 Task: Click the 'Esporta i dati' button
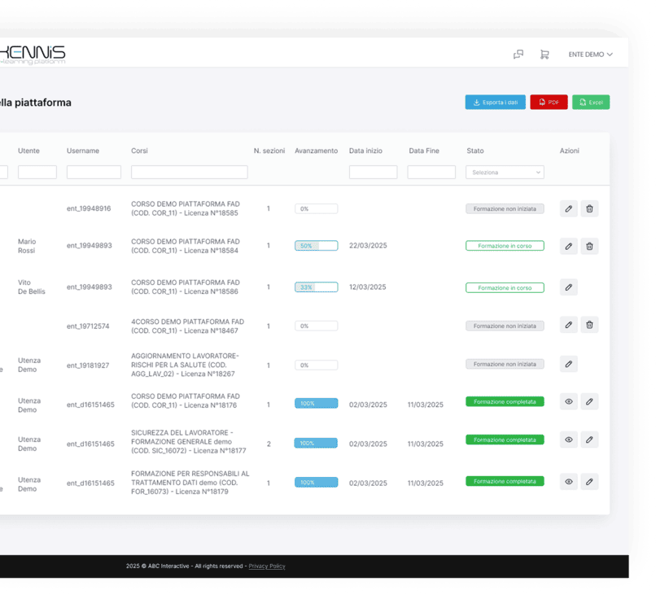click(495, 103)
